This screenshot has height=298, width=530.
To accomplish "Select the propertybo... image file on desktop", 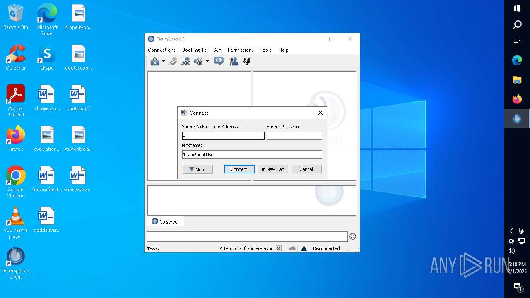I will pos(78,17).
